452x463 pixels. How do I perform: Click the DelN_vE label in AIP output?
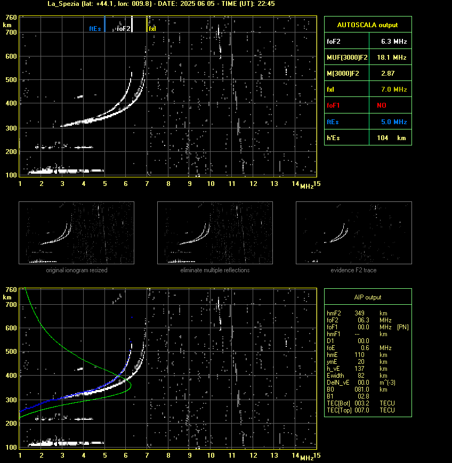tap(338, 383)
